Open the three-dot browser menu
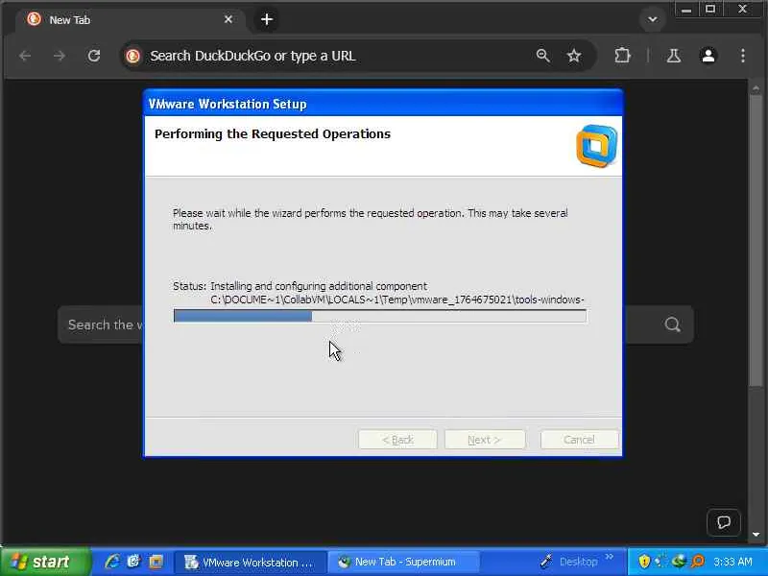Image resolution: width=768 pixels, height=576 pixels. click(x=743, y=56)
